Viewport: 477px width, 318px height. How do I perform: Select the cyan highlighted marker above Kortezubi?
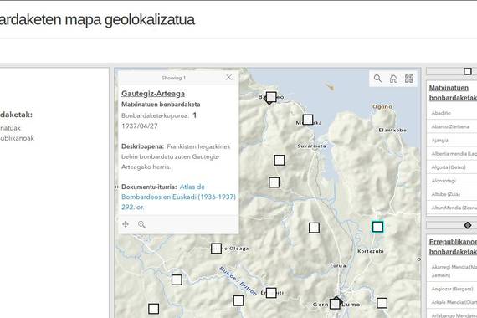pyautogui.click(x=377, y=227)
